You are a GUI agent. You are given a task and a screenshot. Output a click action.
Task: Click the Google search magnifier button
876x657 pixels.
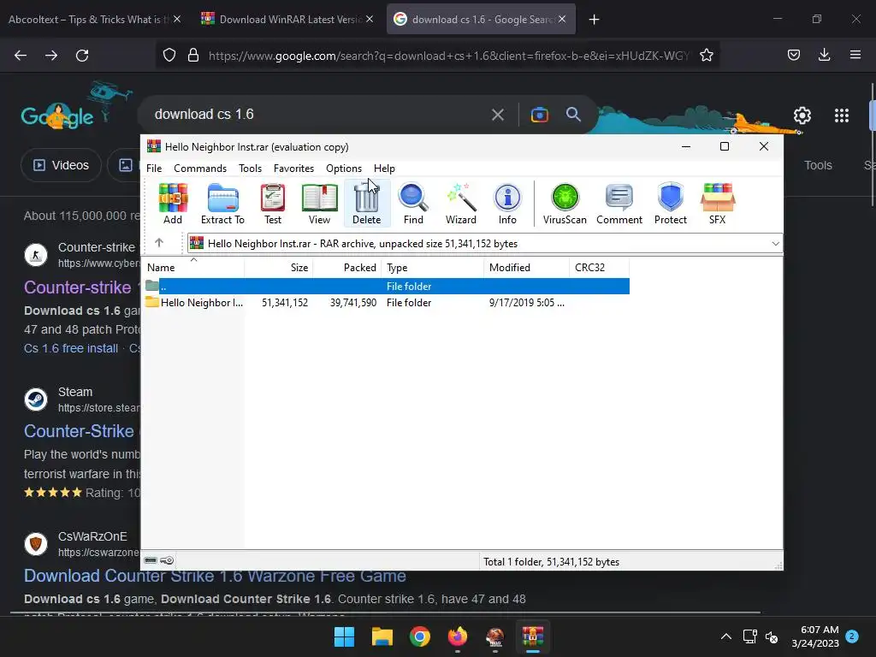pyautogui.click(x=573, y=115)
